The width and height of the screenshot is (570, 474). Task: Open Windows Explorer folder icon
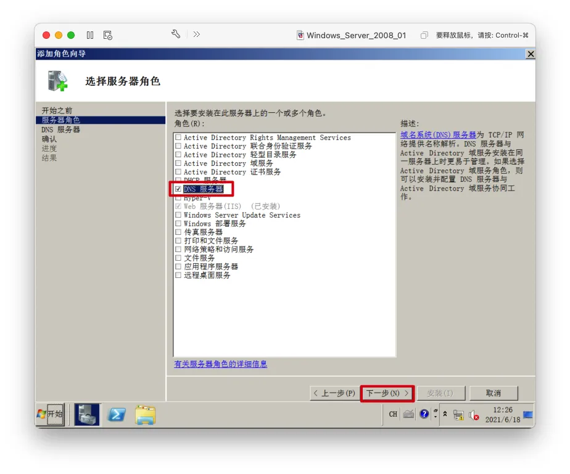click(146, 415)
